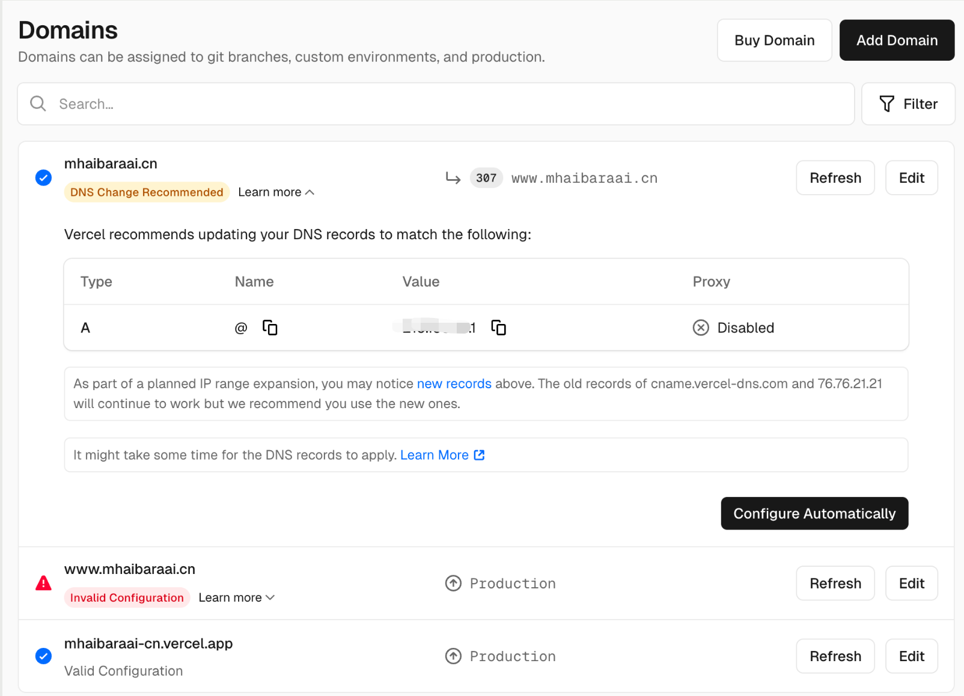Collapse Learn more under mhaibaraai.cn
This screenshot has width=964, height=696.
276,192
